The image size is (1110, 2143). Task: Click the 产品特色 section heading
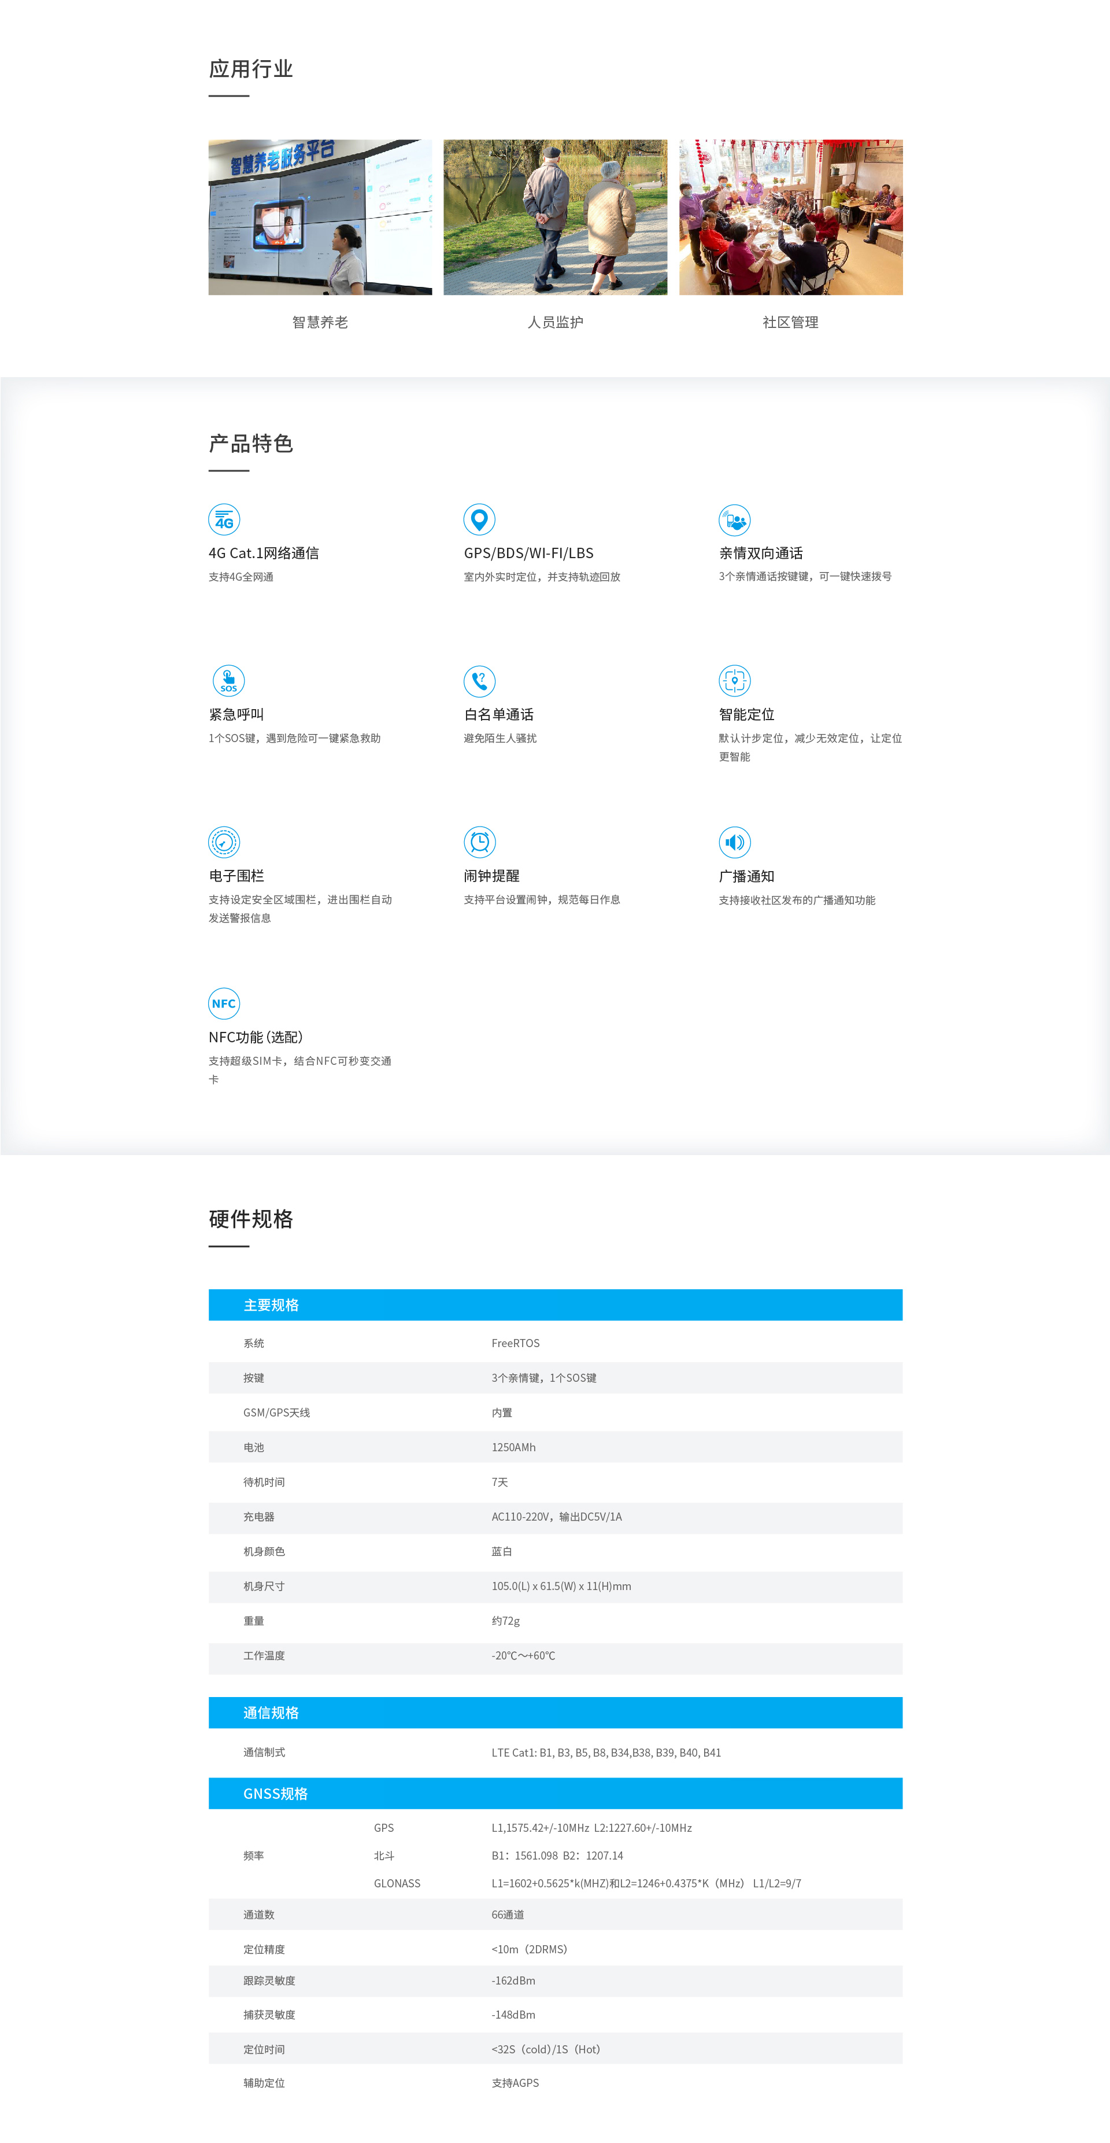(251, 444)
